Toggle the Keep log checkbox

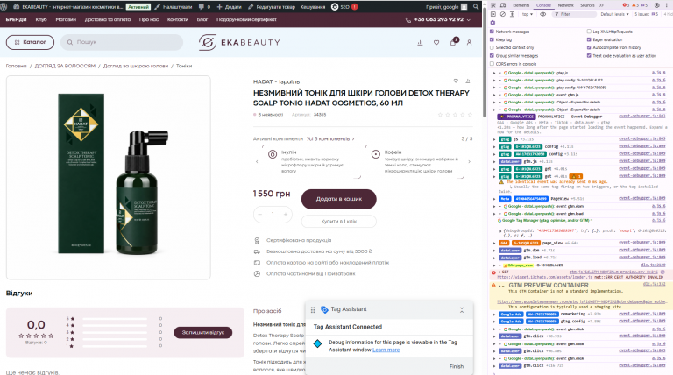coord(492,39)
